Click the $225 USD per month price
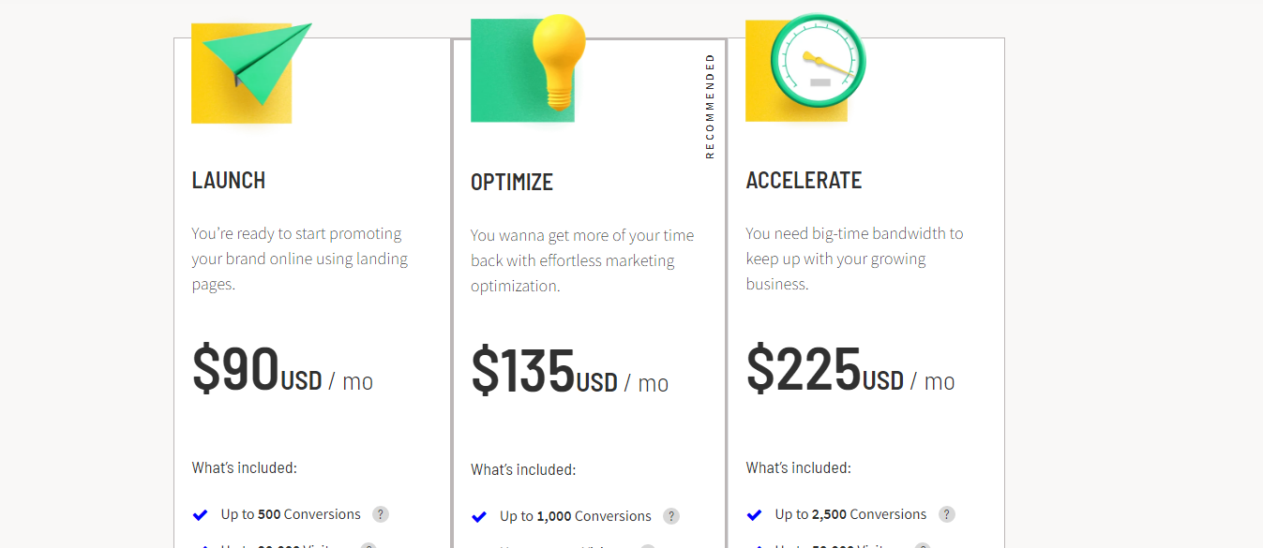Image resolution: width=1263 pixels, height=548 pixels. 850,369
